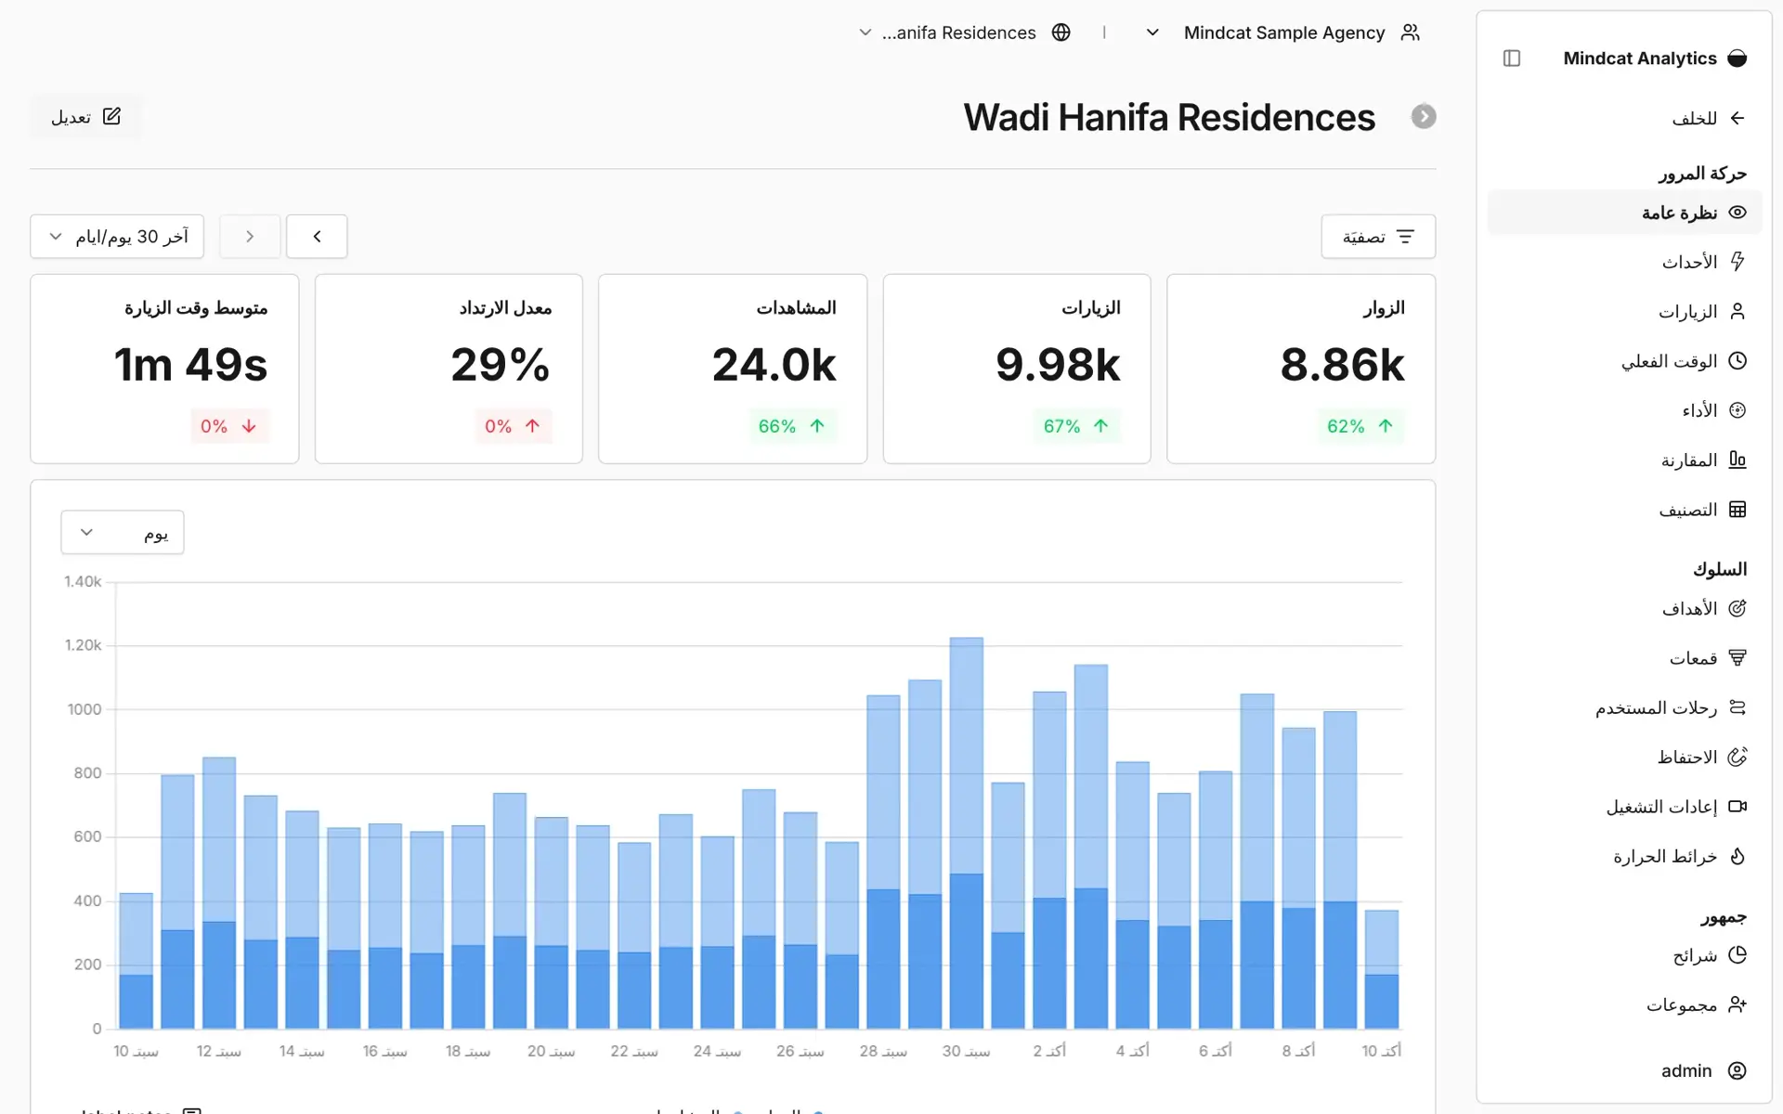The height and width of the screenshot is (1114, 1783).
Task: Open الأداء performance icon
Action: coord(1737,410)
